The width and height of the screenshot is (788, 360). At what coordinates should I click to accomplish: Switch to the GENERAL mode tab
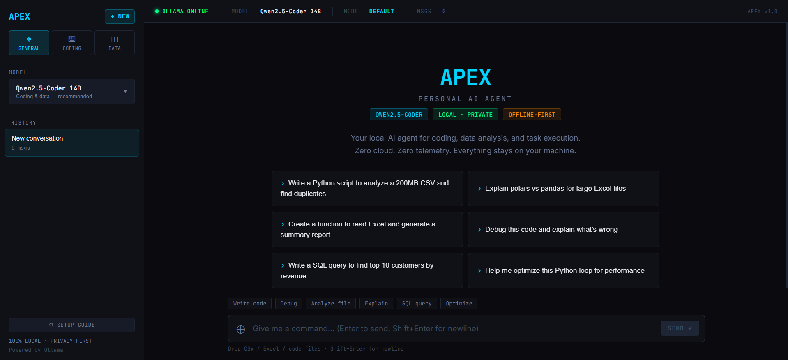click(x=29, y=43)
